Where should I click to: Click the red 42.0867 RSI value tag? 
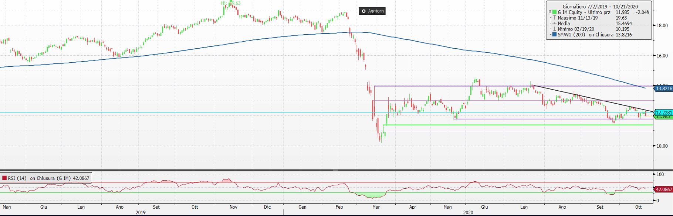coord(663,189)
